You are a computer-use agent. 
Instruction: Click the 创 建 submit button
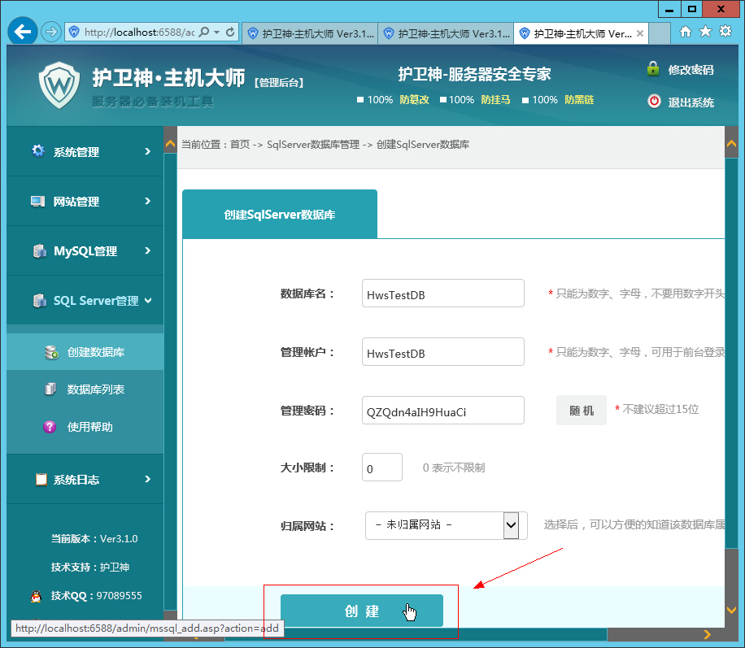(362, 611)
